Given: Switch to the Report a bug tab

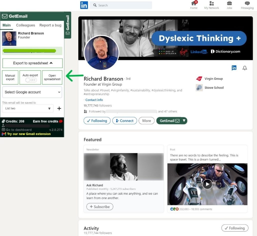Looking at the screenshot, I should [x=50, y=25].
